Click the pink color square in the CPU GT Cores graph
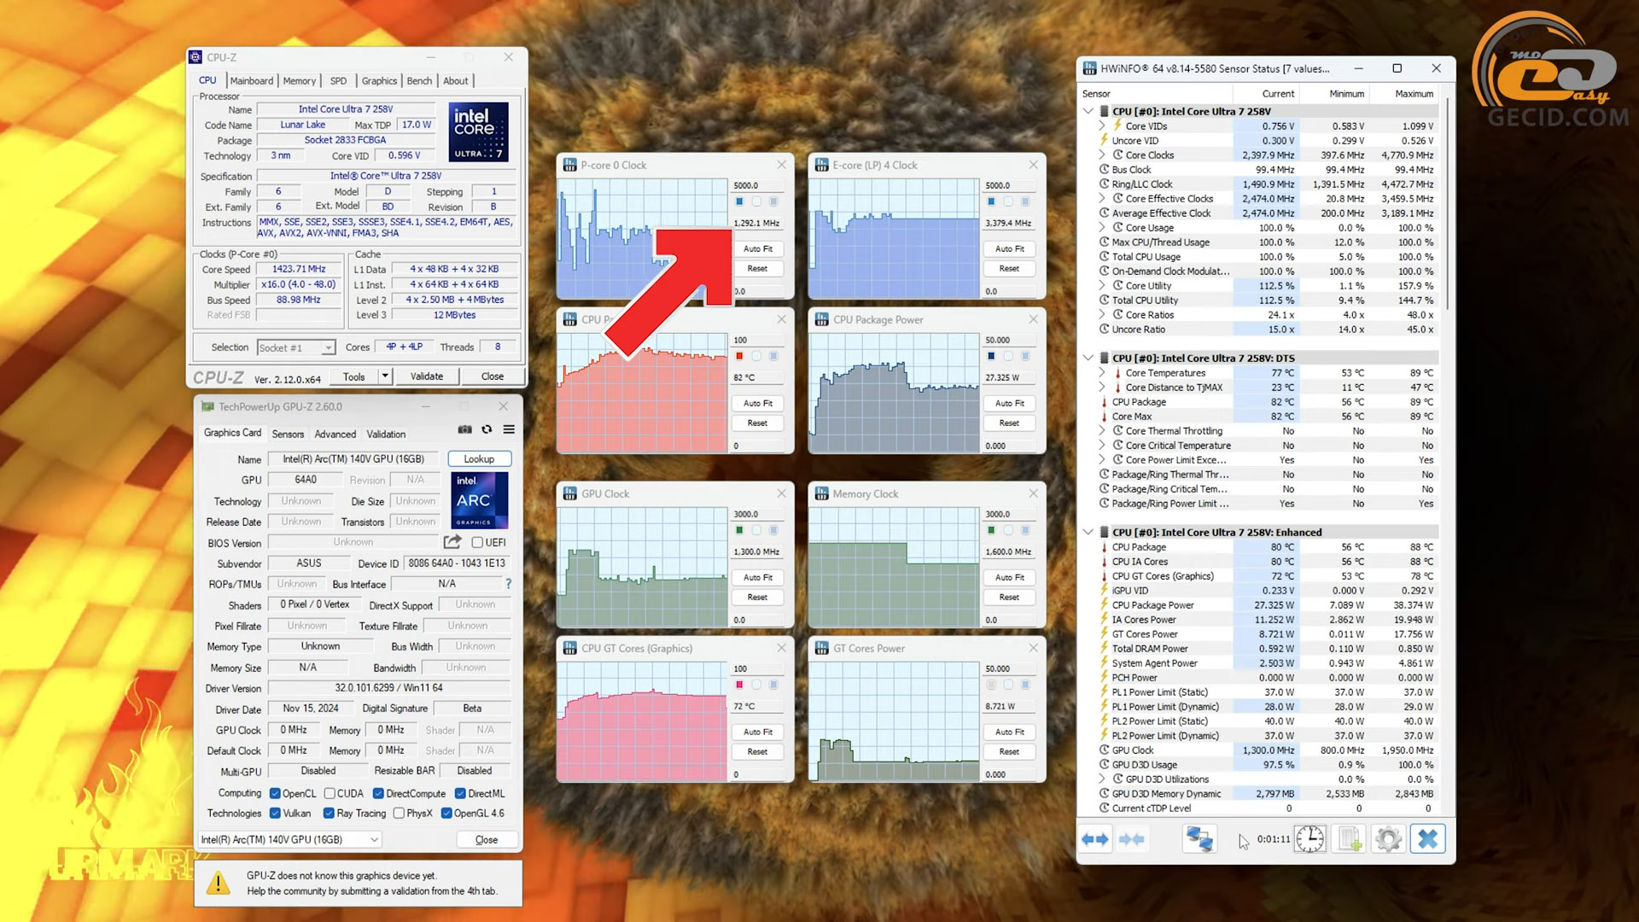This screenshot has width=1639, height=922. coord(739,685)
